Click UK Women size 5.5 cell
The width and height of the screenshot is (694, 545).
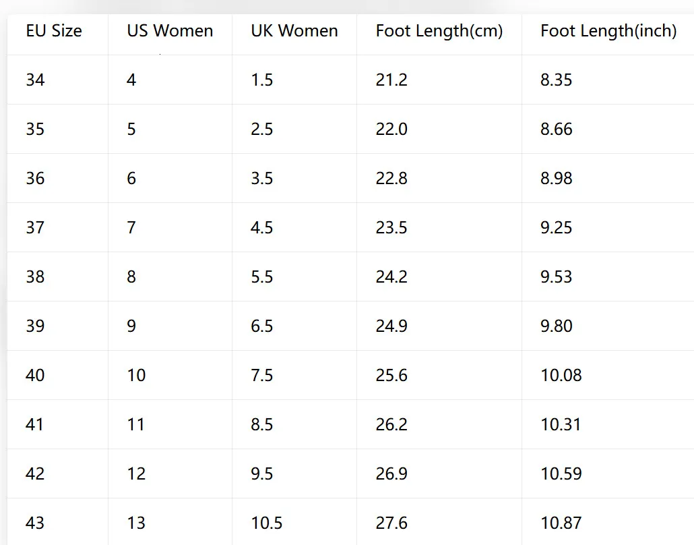point(294,277)
